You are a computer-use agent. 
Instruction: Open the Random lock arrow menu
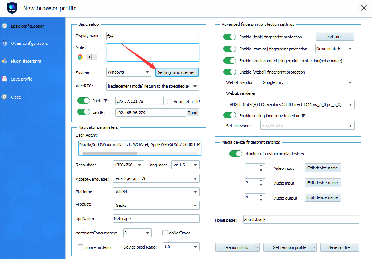coord(257,247)
